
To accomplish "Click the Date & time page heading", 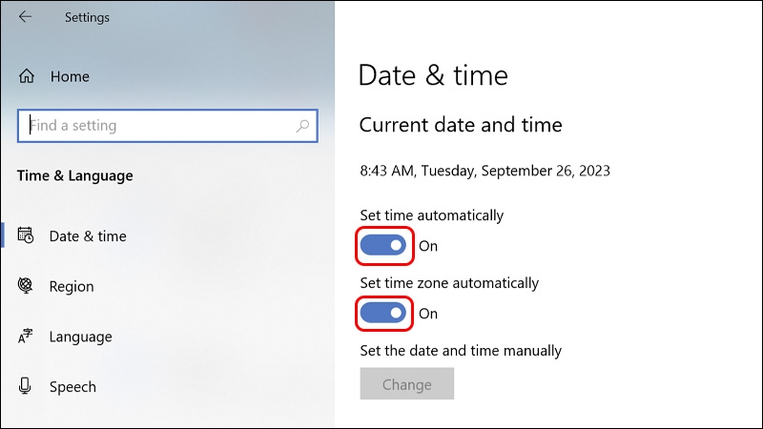I will click(x=433, y=75).
